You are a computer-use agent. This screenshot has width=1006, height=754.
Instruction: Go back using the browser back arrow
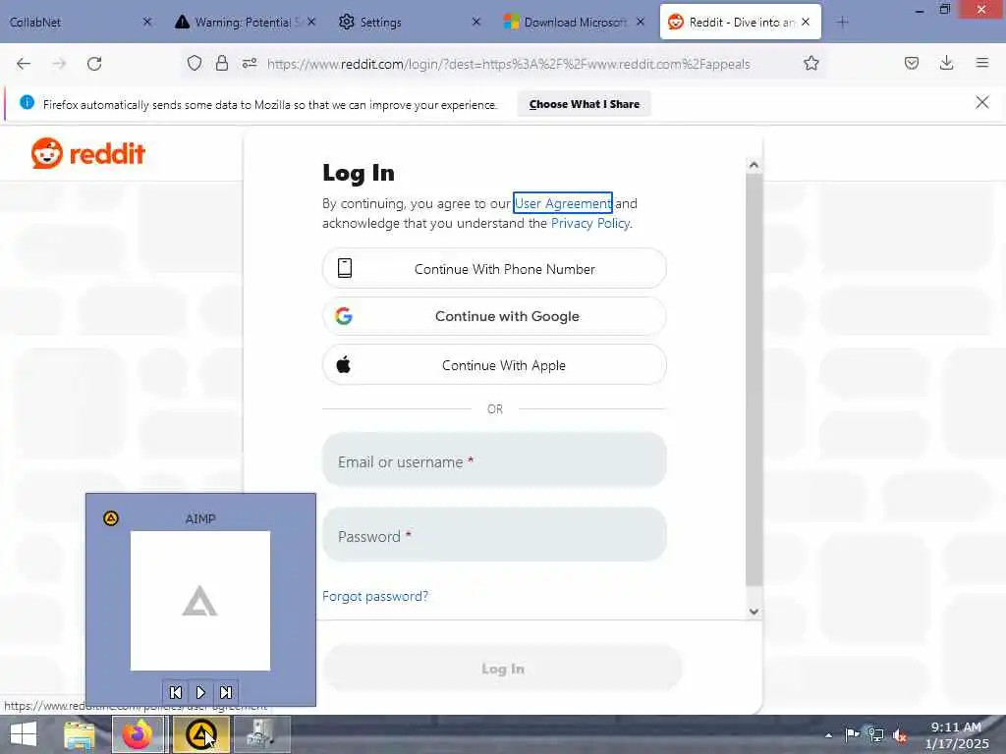tap(24, 64)
